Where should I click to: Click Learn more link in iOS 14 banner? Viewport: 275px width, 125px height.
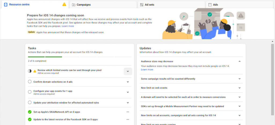tap(68, 26)
